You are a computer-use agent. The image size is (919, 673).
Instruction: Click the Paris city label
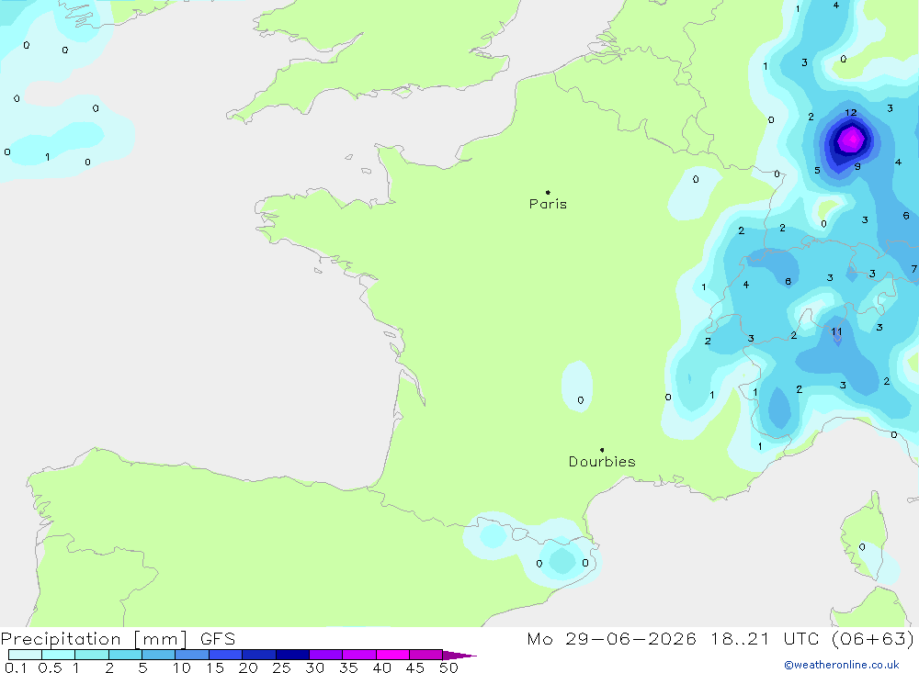(x=548, y=204)
